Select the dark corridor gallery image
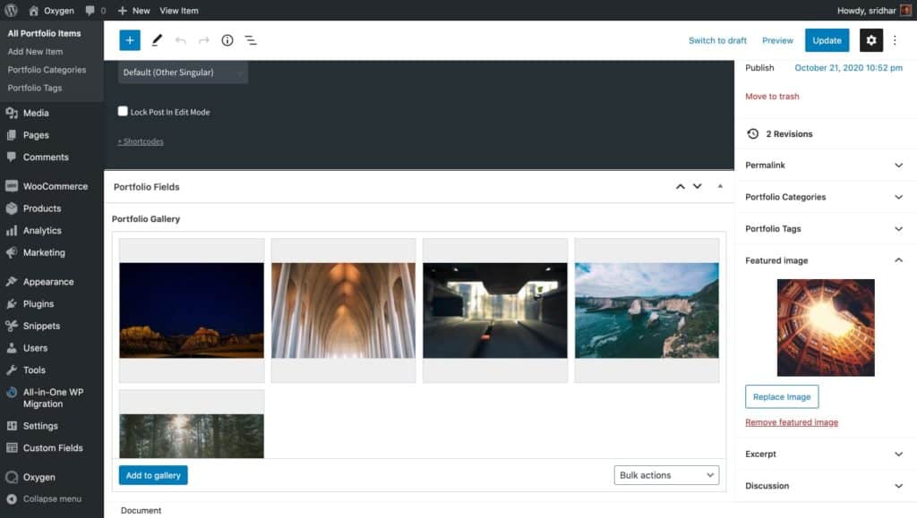The height and width of the screenshot is (518, 917). click(x=494, y=310)
